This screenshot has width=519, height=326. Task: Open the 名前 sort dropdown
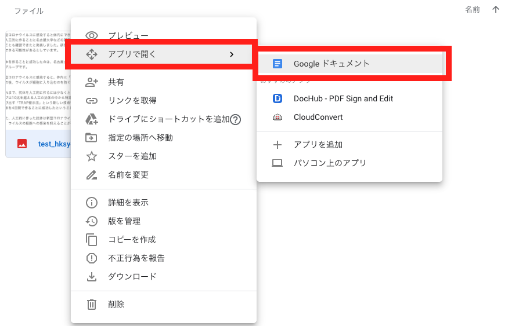tap(473, 9)
